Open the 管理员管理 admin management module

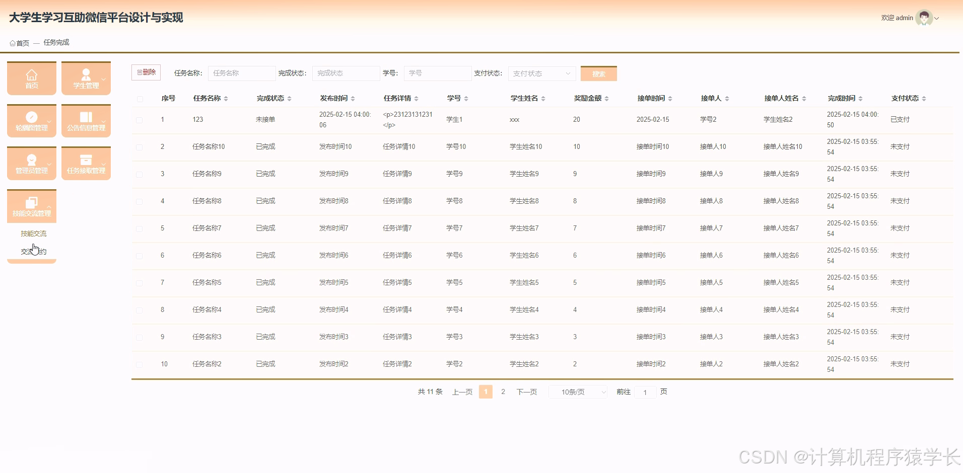click(x=31, y=163)
